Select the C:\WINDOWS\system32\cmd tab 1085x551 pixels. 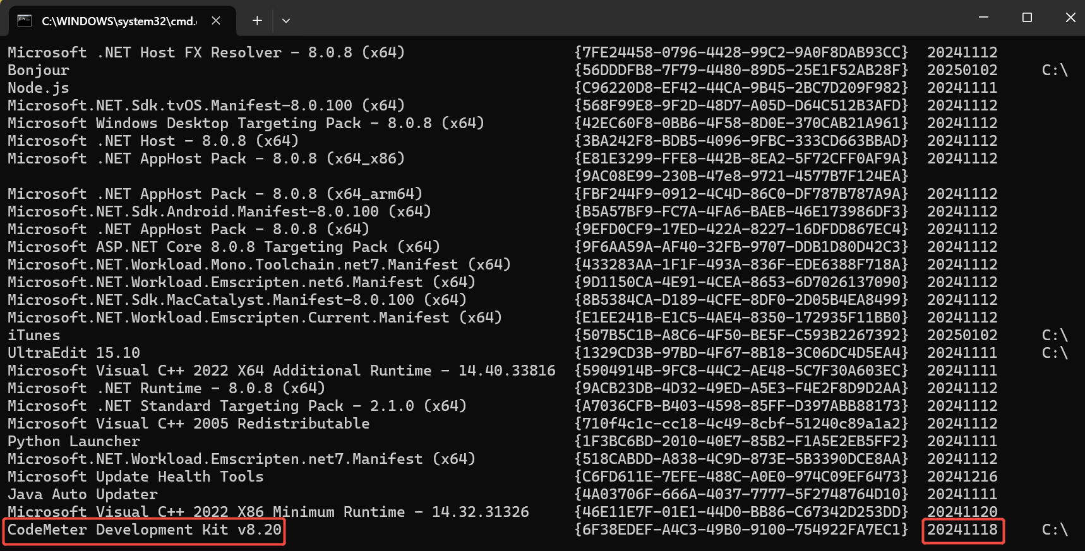[x=119, y=21]
